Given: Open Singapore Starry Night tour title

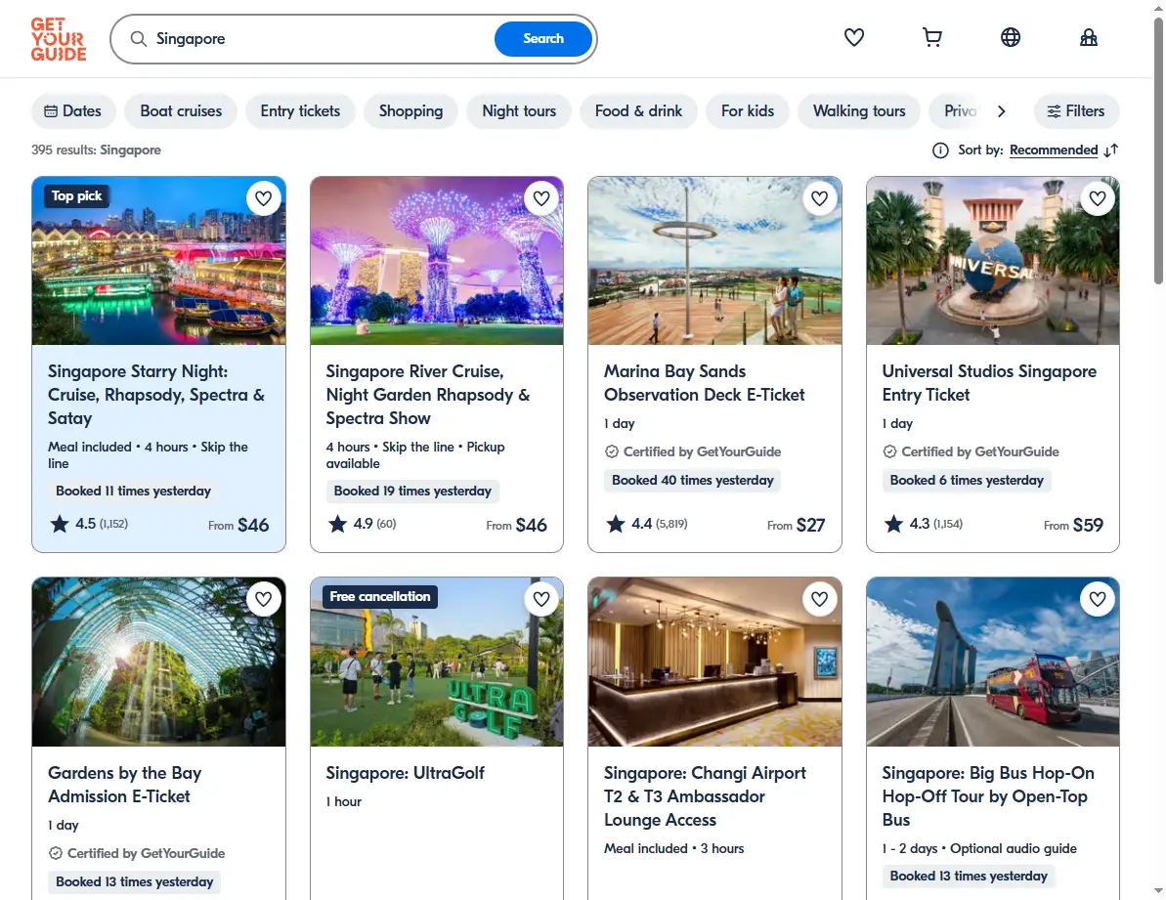Looking at the screenshot, I should (156, 395).
